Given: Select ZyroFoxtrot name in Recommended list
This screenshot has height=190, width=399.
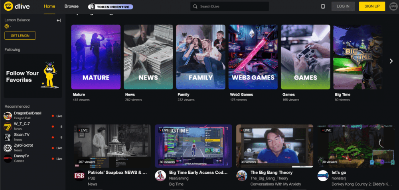Looking at the screenshot, I should [24, 145].
